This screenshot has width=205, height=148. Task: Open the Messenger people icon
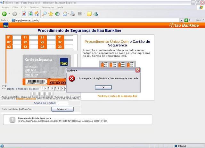tap(96, 14)
